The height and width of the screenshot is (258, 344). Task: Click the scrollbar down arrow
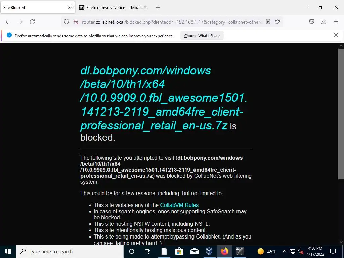341,242
